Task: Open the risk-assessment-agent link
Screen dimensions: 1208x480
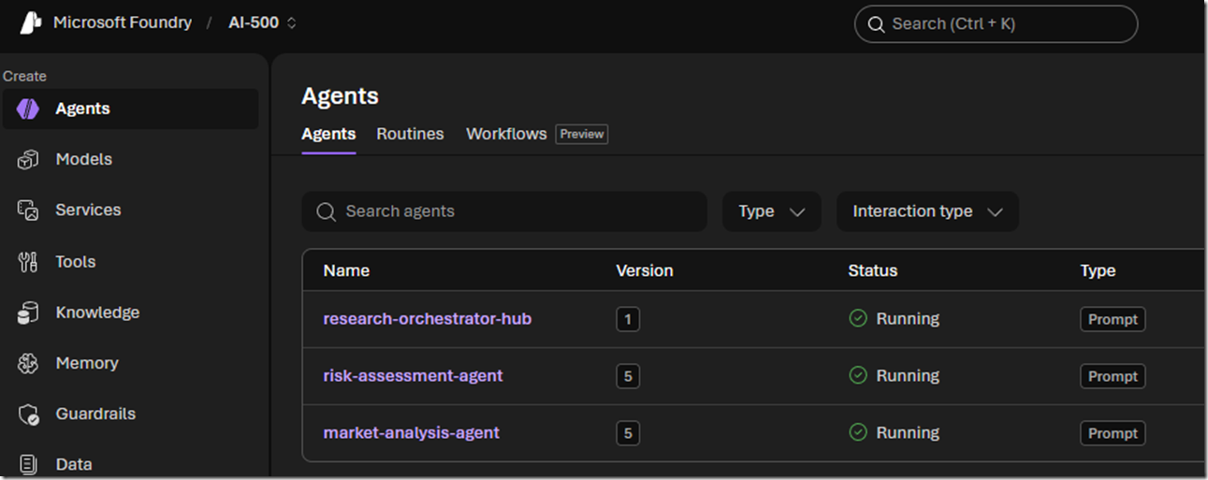Action: [413, 376]
